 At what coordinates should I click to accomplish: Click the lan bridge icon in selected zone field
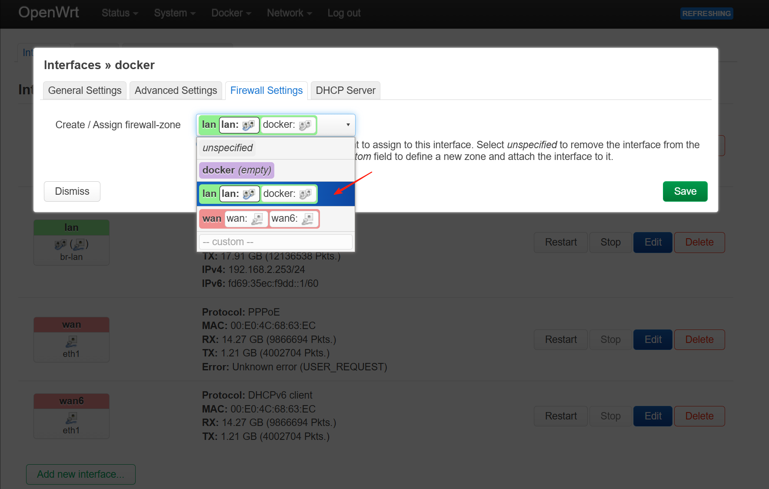(x=248, y=125)
